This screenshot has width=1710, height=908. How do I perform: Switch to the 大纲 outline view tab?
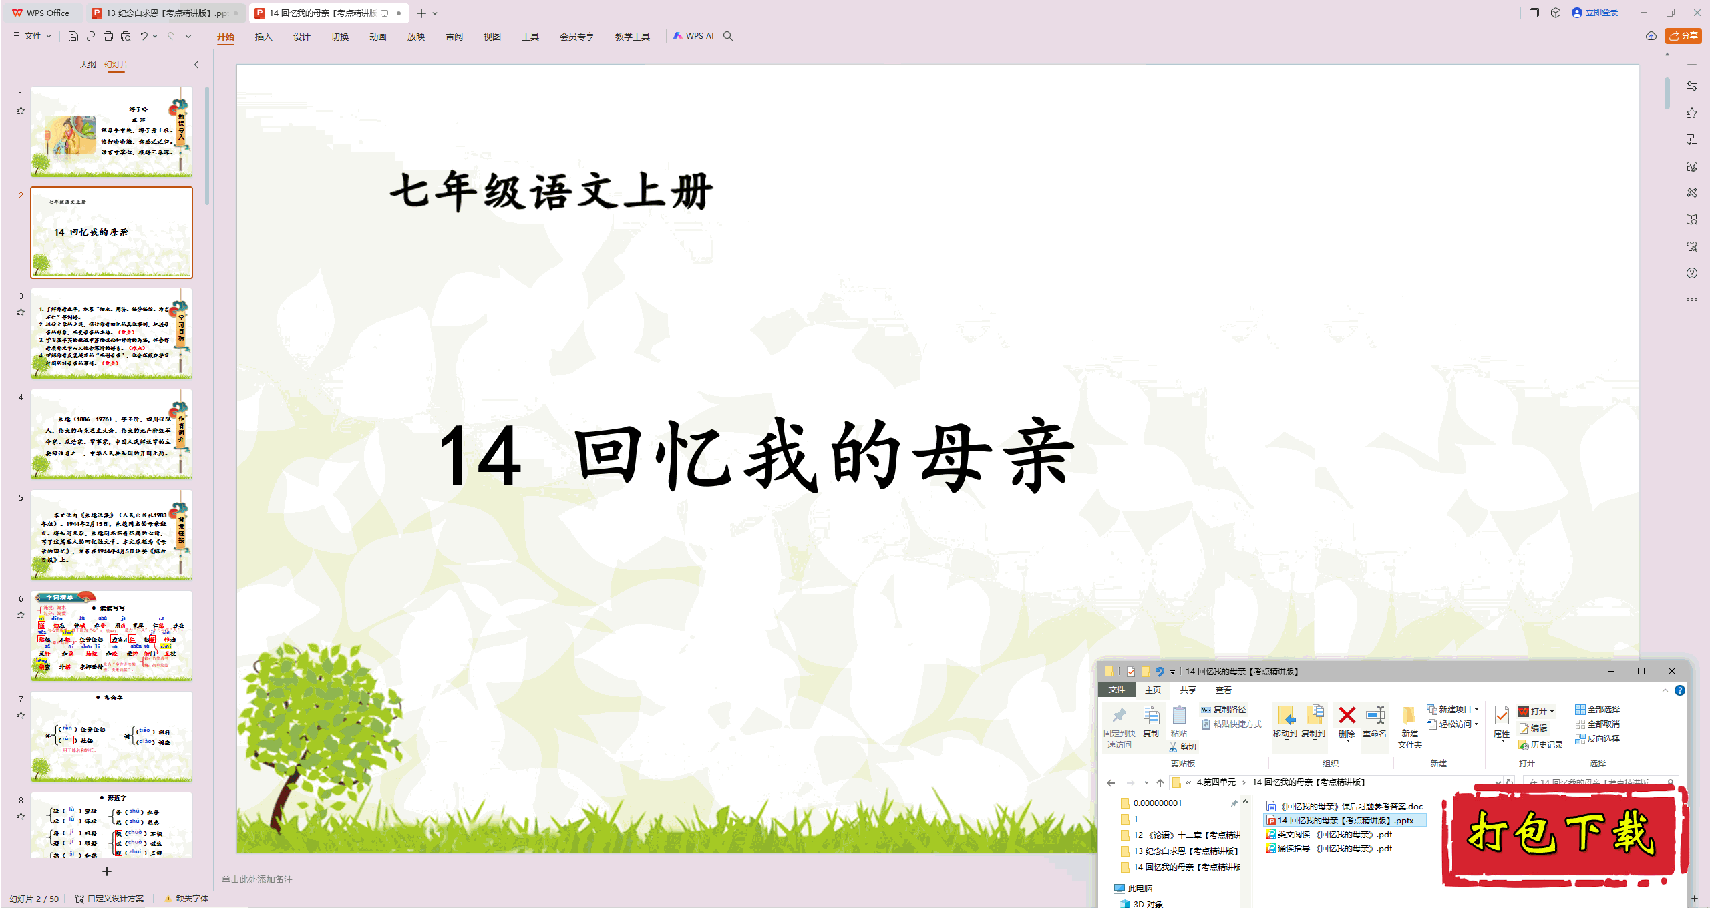point(88,65)
